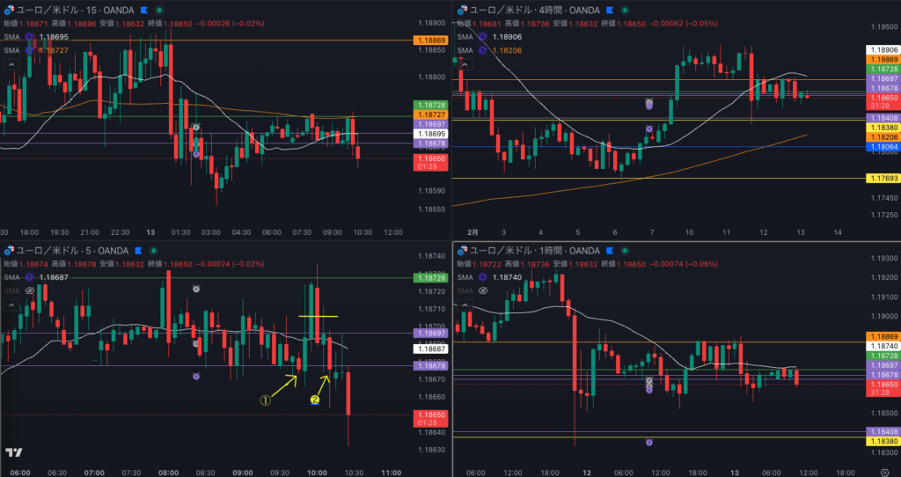Click the TradingView logo on the 5-minute chart
Image resolution: width=901 pixels, height=477 pixels.
14,452
